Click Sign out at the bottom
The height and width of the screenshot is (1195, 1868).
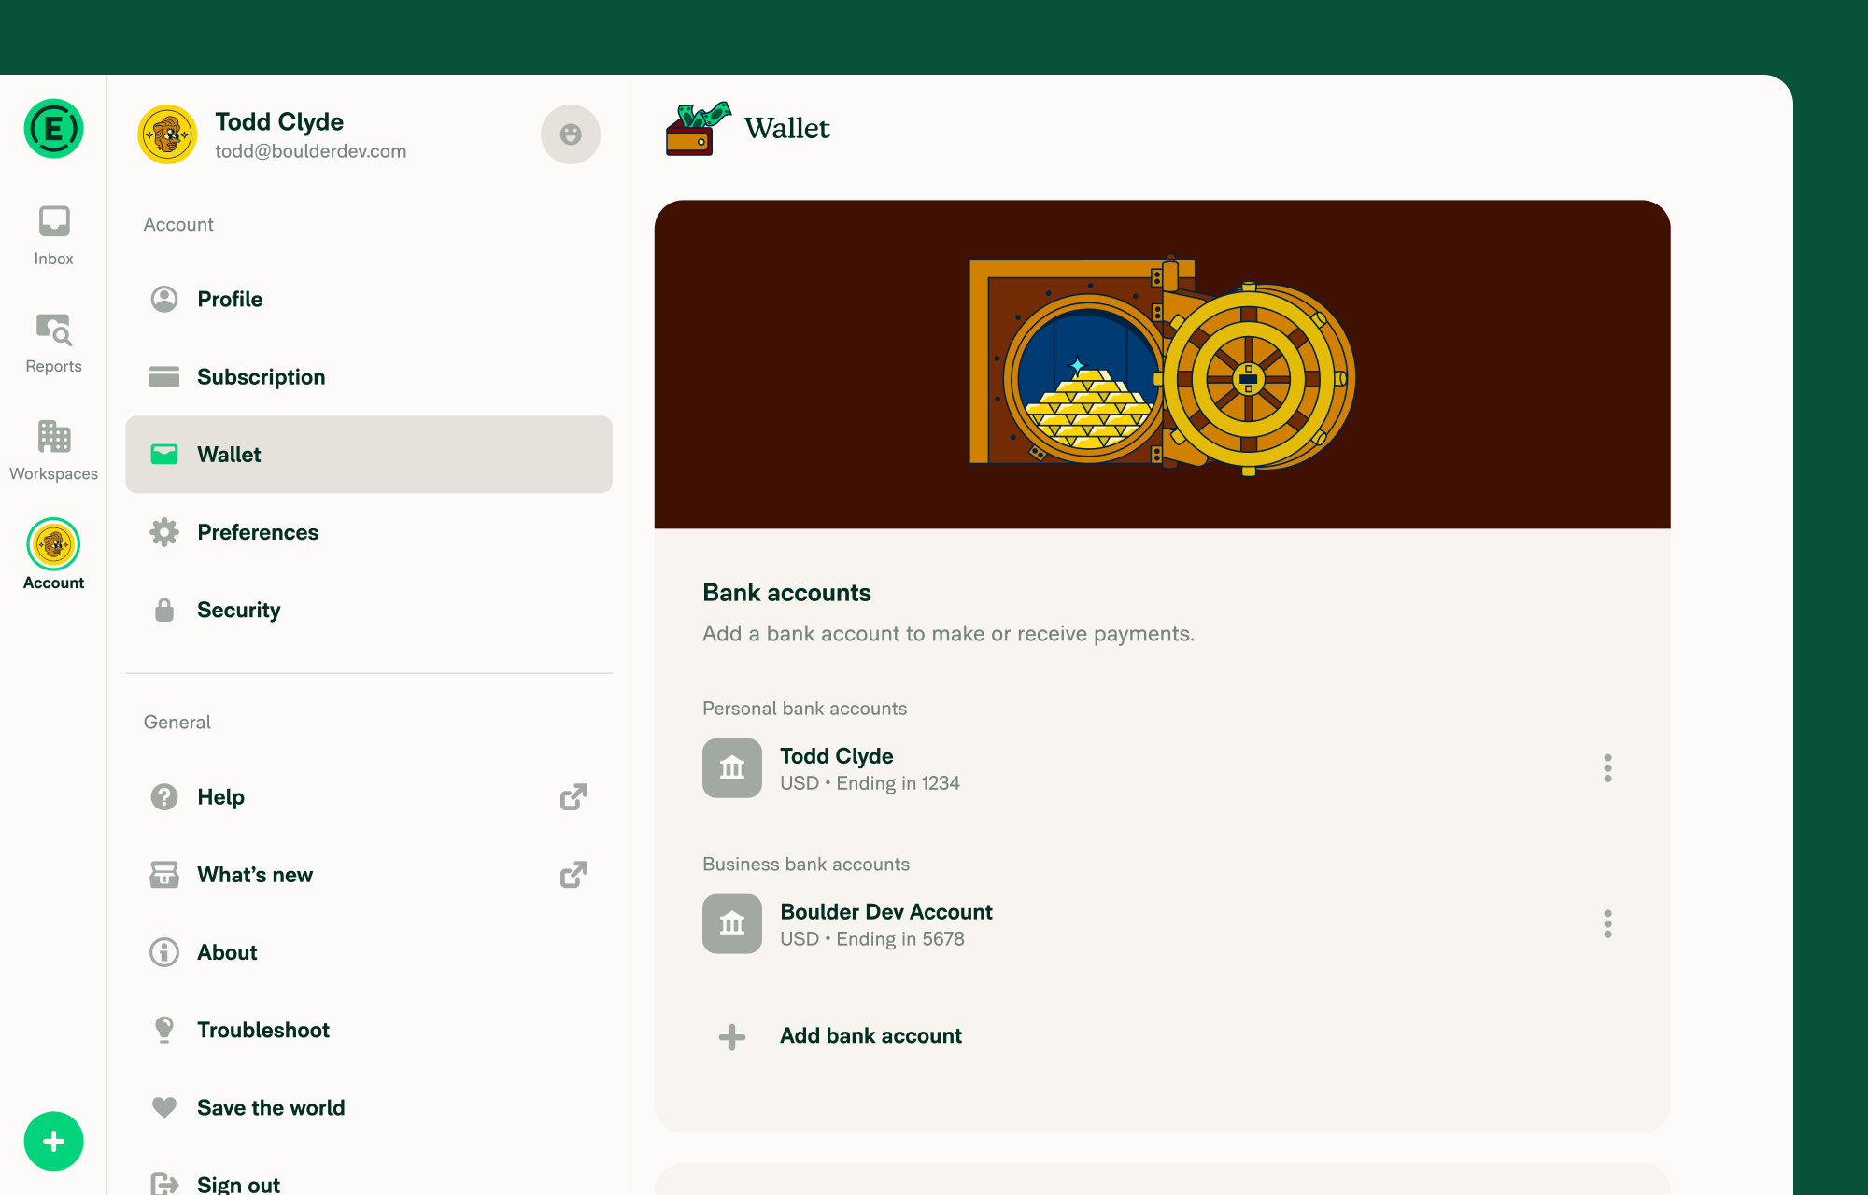pyautogui.click(x=237, y=1182)
